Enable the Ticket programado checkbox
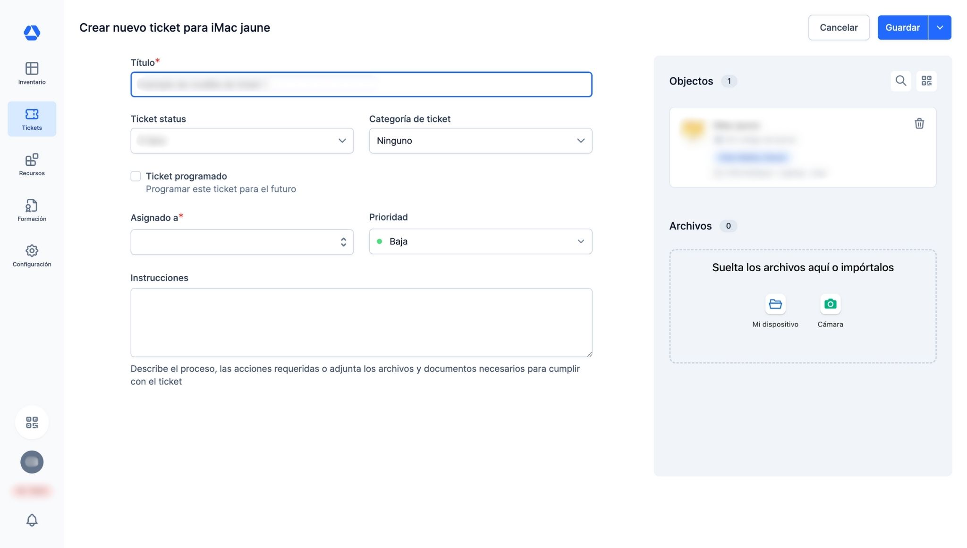This screenshot has height=548, width=967. 136,176
